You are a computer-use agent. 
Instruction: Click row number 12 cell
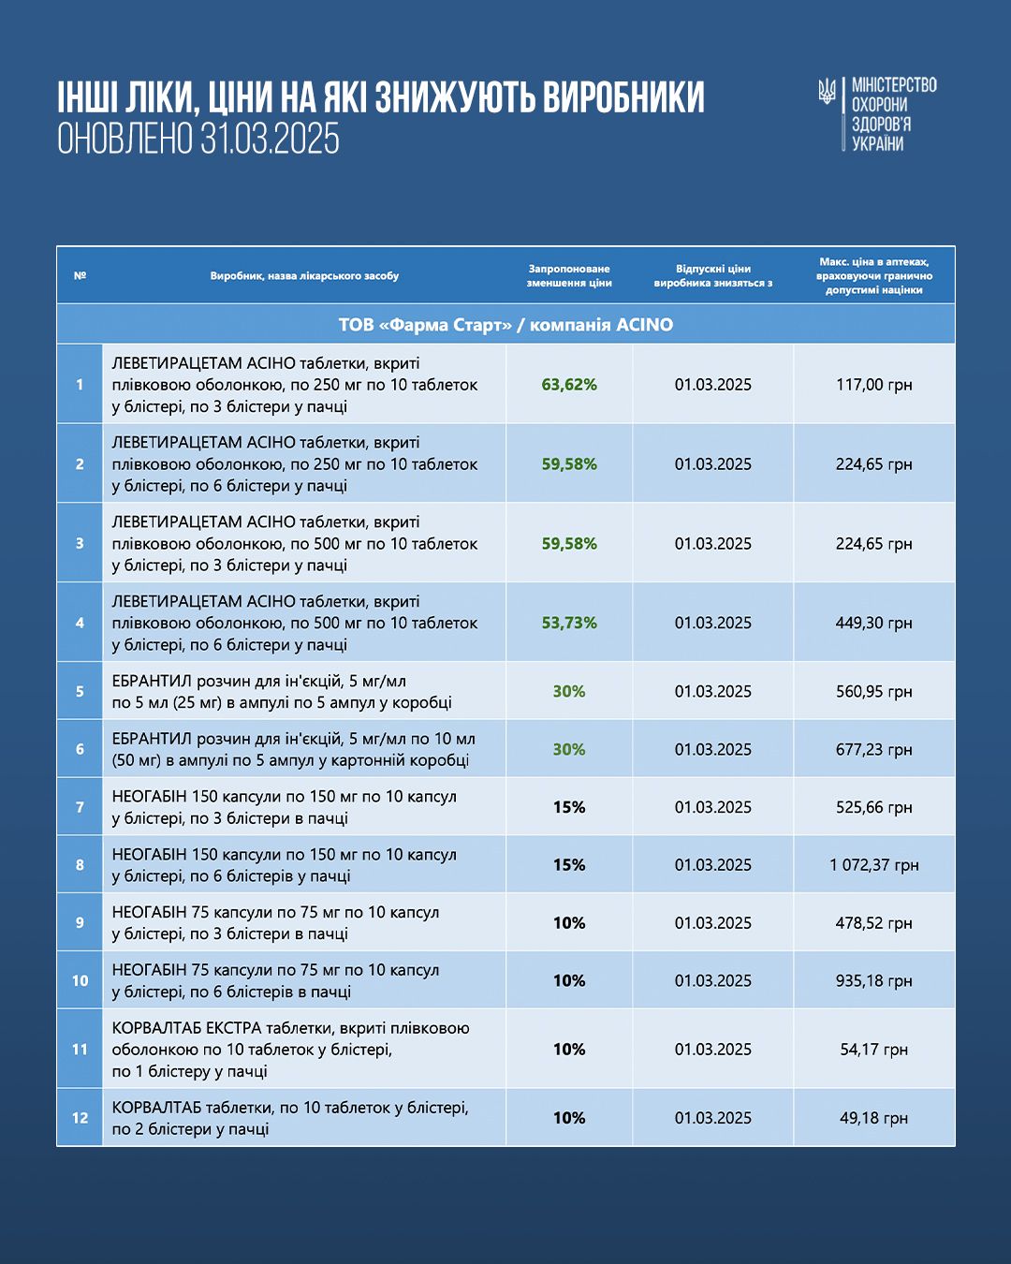pos(80,1117)
